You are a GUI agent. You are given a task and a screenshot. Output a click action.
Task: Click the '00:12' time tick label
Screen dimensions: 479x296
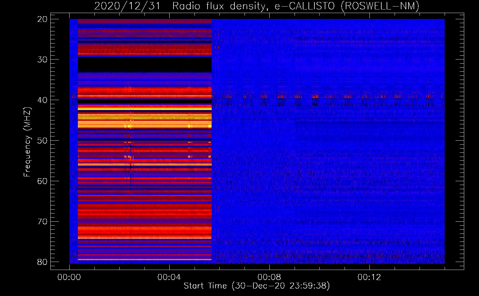click(x=369, y=277)
